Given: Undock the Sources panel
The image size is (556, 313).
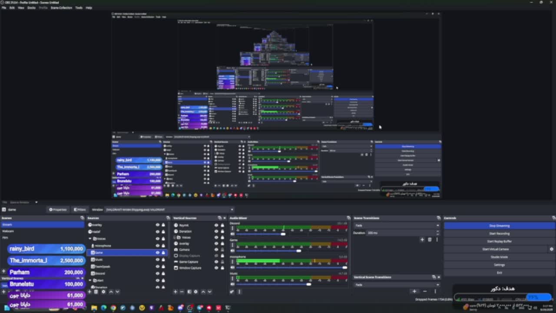Looking at the screenshot, I should [x=168, y=218].
